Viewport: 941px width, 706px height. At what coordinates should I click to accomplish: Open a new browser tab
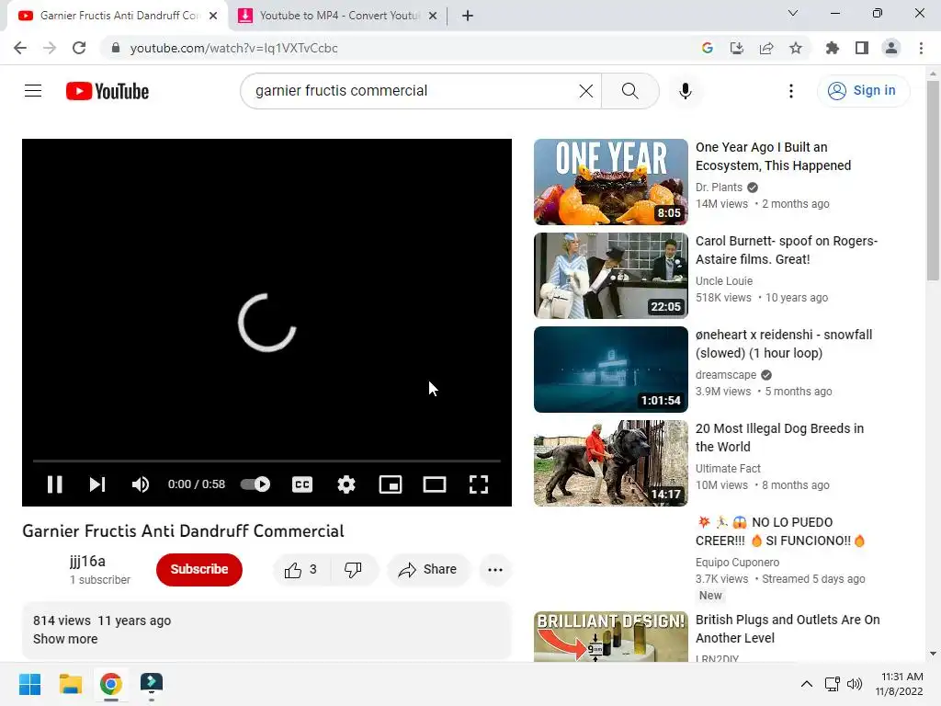tap(468, 16)
